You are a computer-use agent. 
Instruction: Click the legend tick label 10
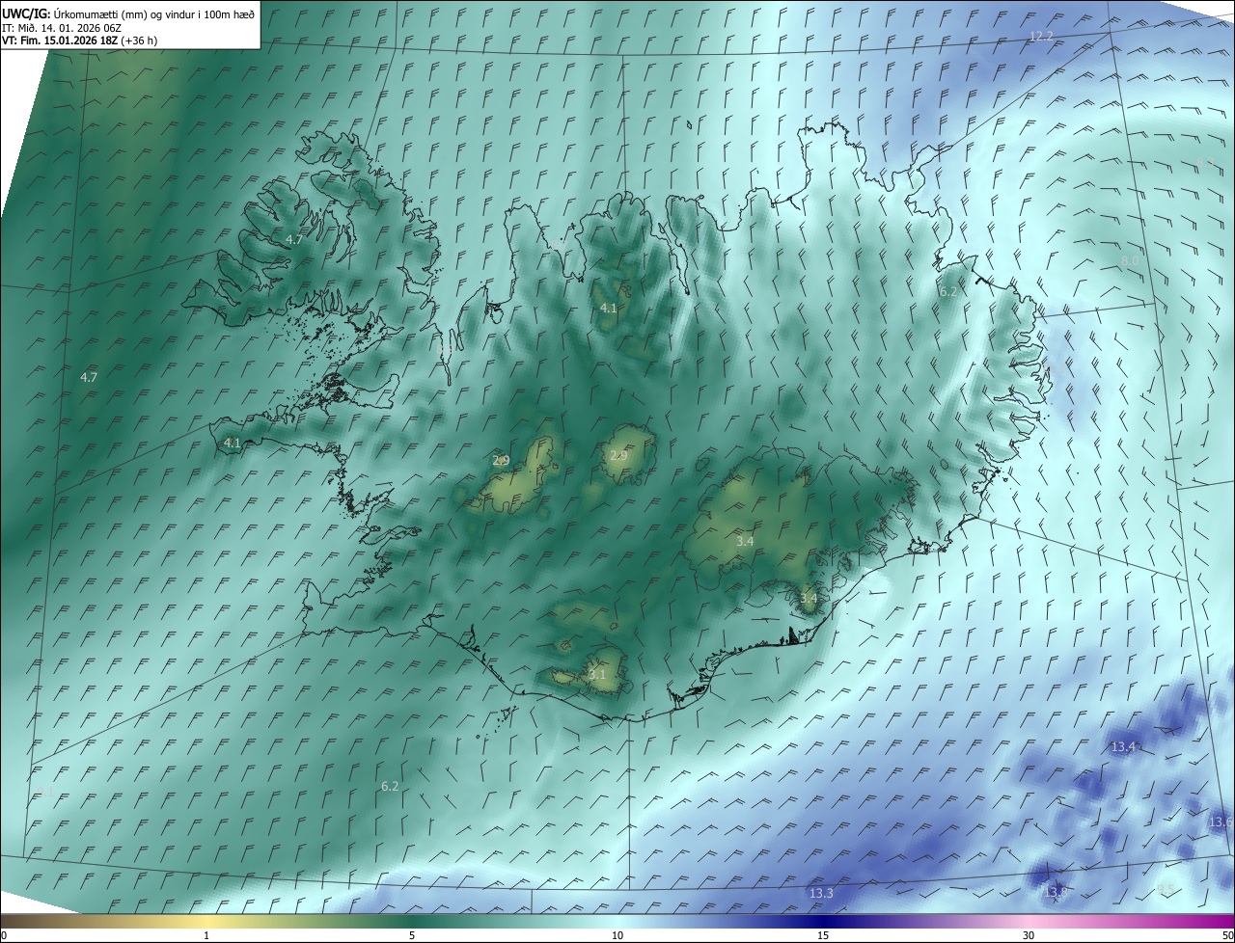point(617,935)
